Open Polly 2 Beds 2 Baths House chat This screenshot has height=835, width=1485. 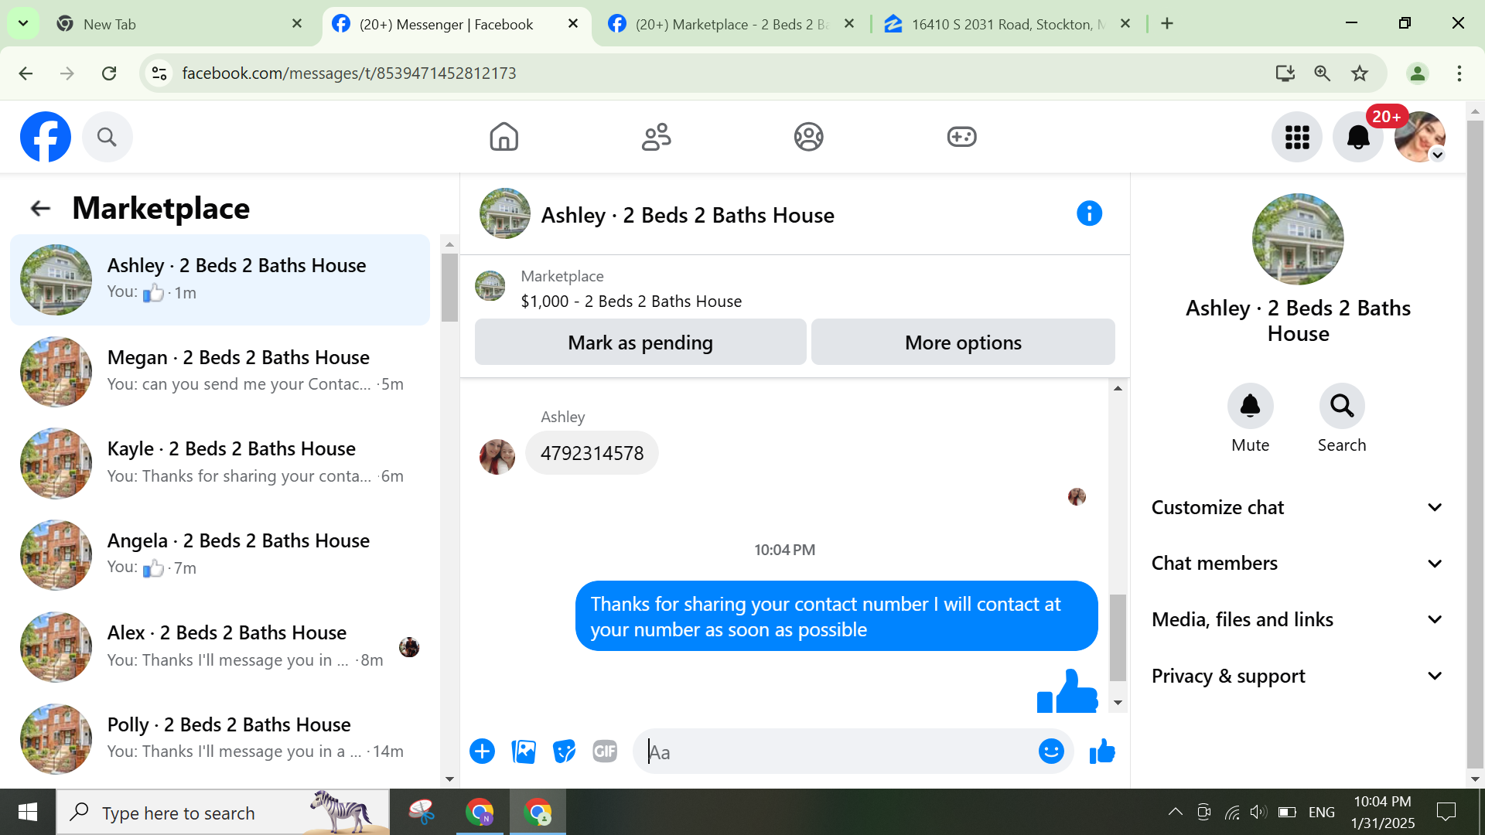[x=220, y=738]
